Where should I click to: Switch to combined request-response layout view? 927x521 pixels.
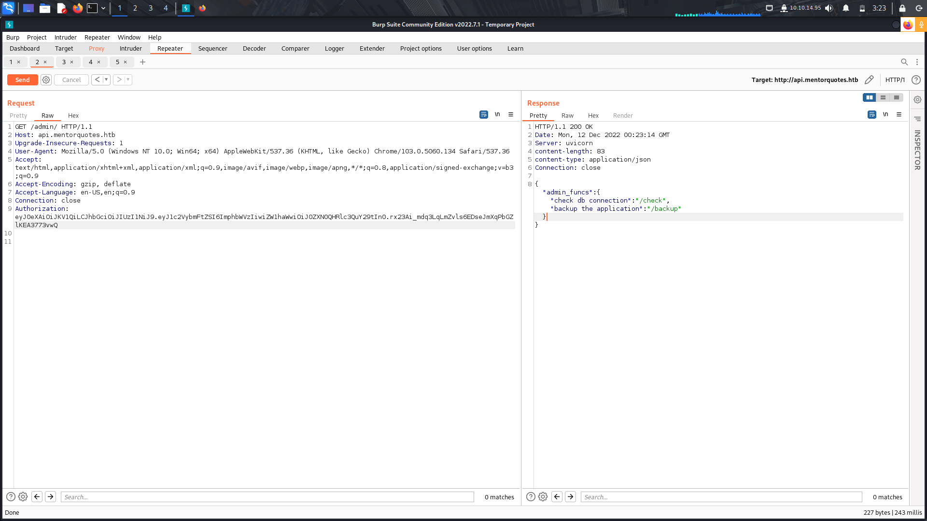click(x=896, y=97)
